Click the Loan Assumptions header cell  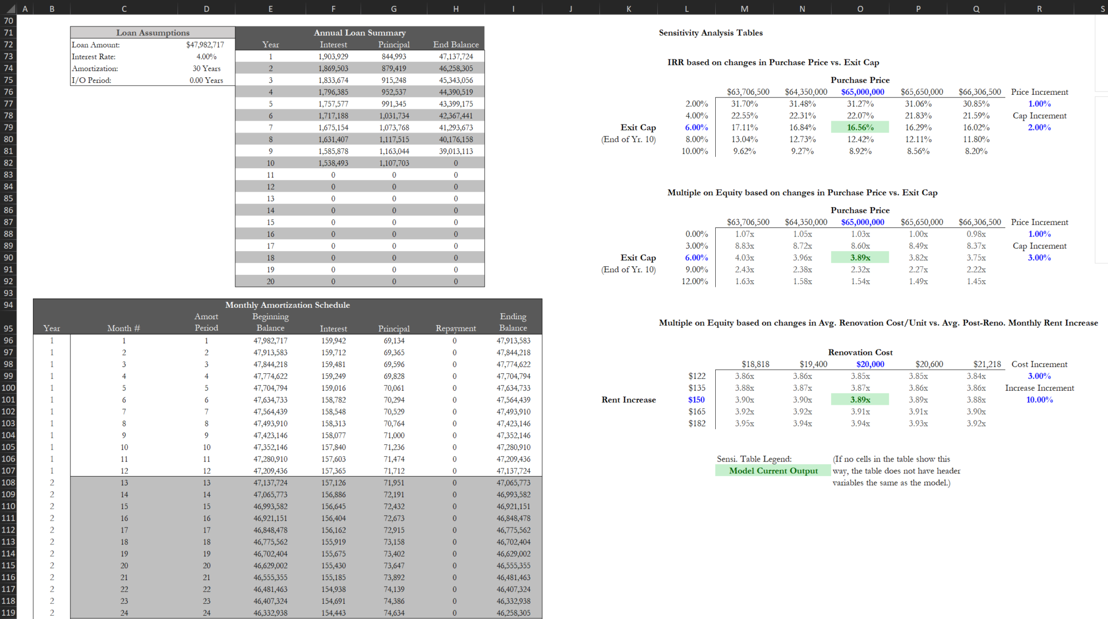(153, 33)
